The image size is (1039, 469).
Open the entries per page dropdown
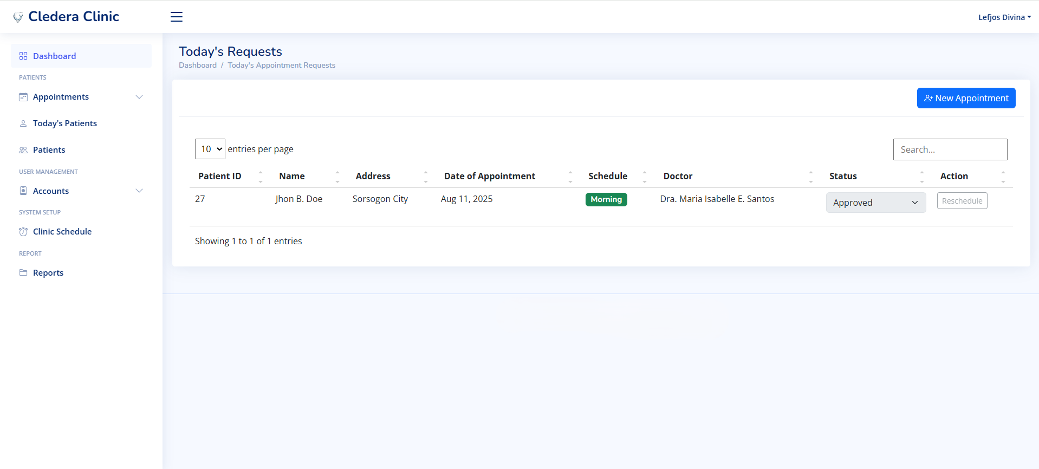coord(210,149)
